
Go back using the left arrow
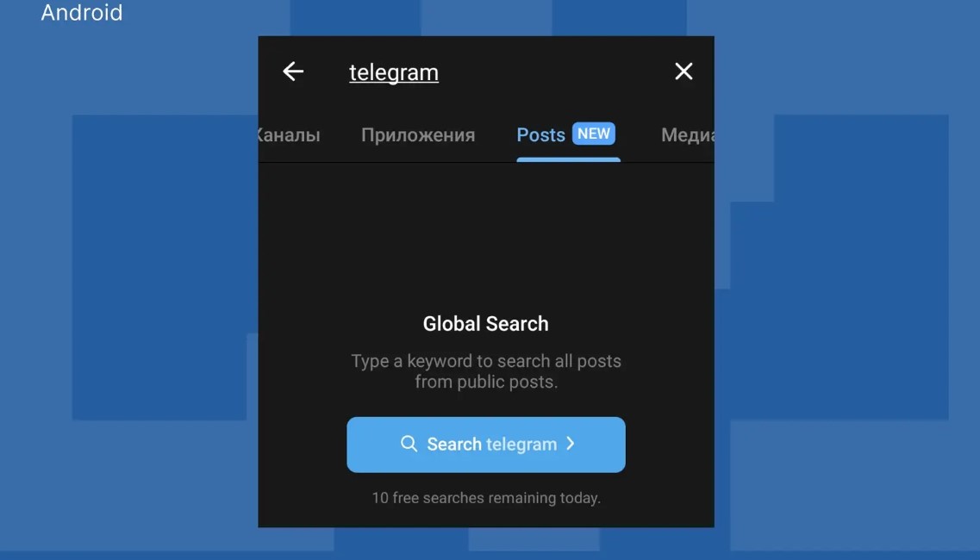point(293,72)
